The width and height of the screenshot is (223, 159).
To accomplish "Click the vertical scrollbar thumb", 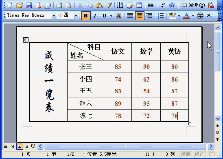I will (x=218, y=52).
